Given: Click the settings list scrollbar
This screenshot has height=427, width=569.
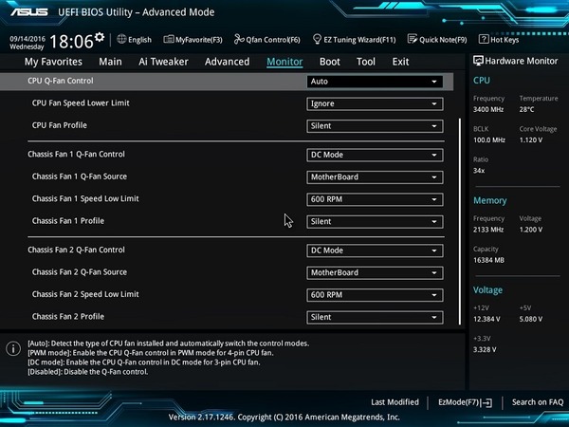Looking at the screenshot, I should point(461,218).
